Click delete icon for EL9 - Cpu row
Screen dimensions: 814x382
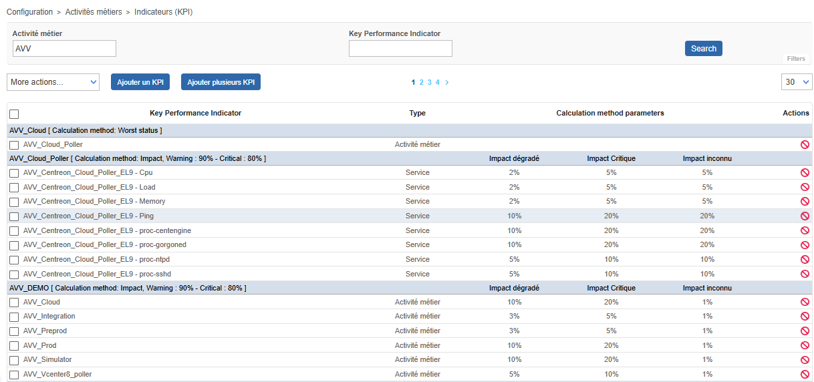(805, 173)
